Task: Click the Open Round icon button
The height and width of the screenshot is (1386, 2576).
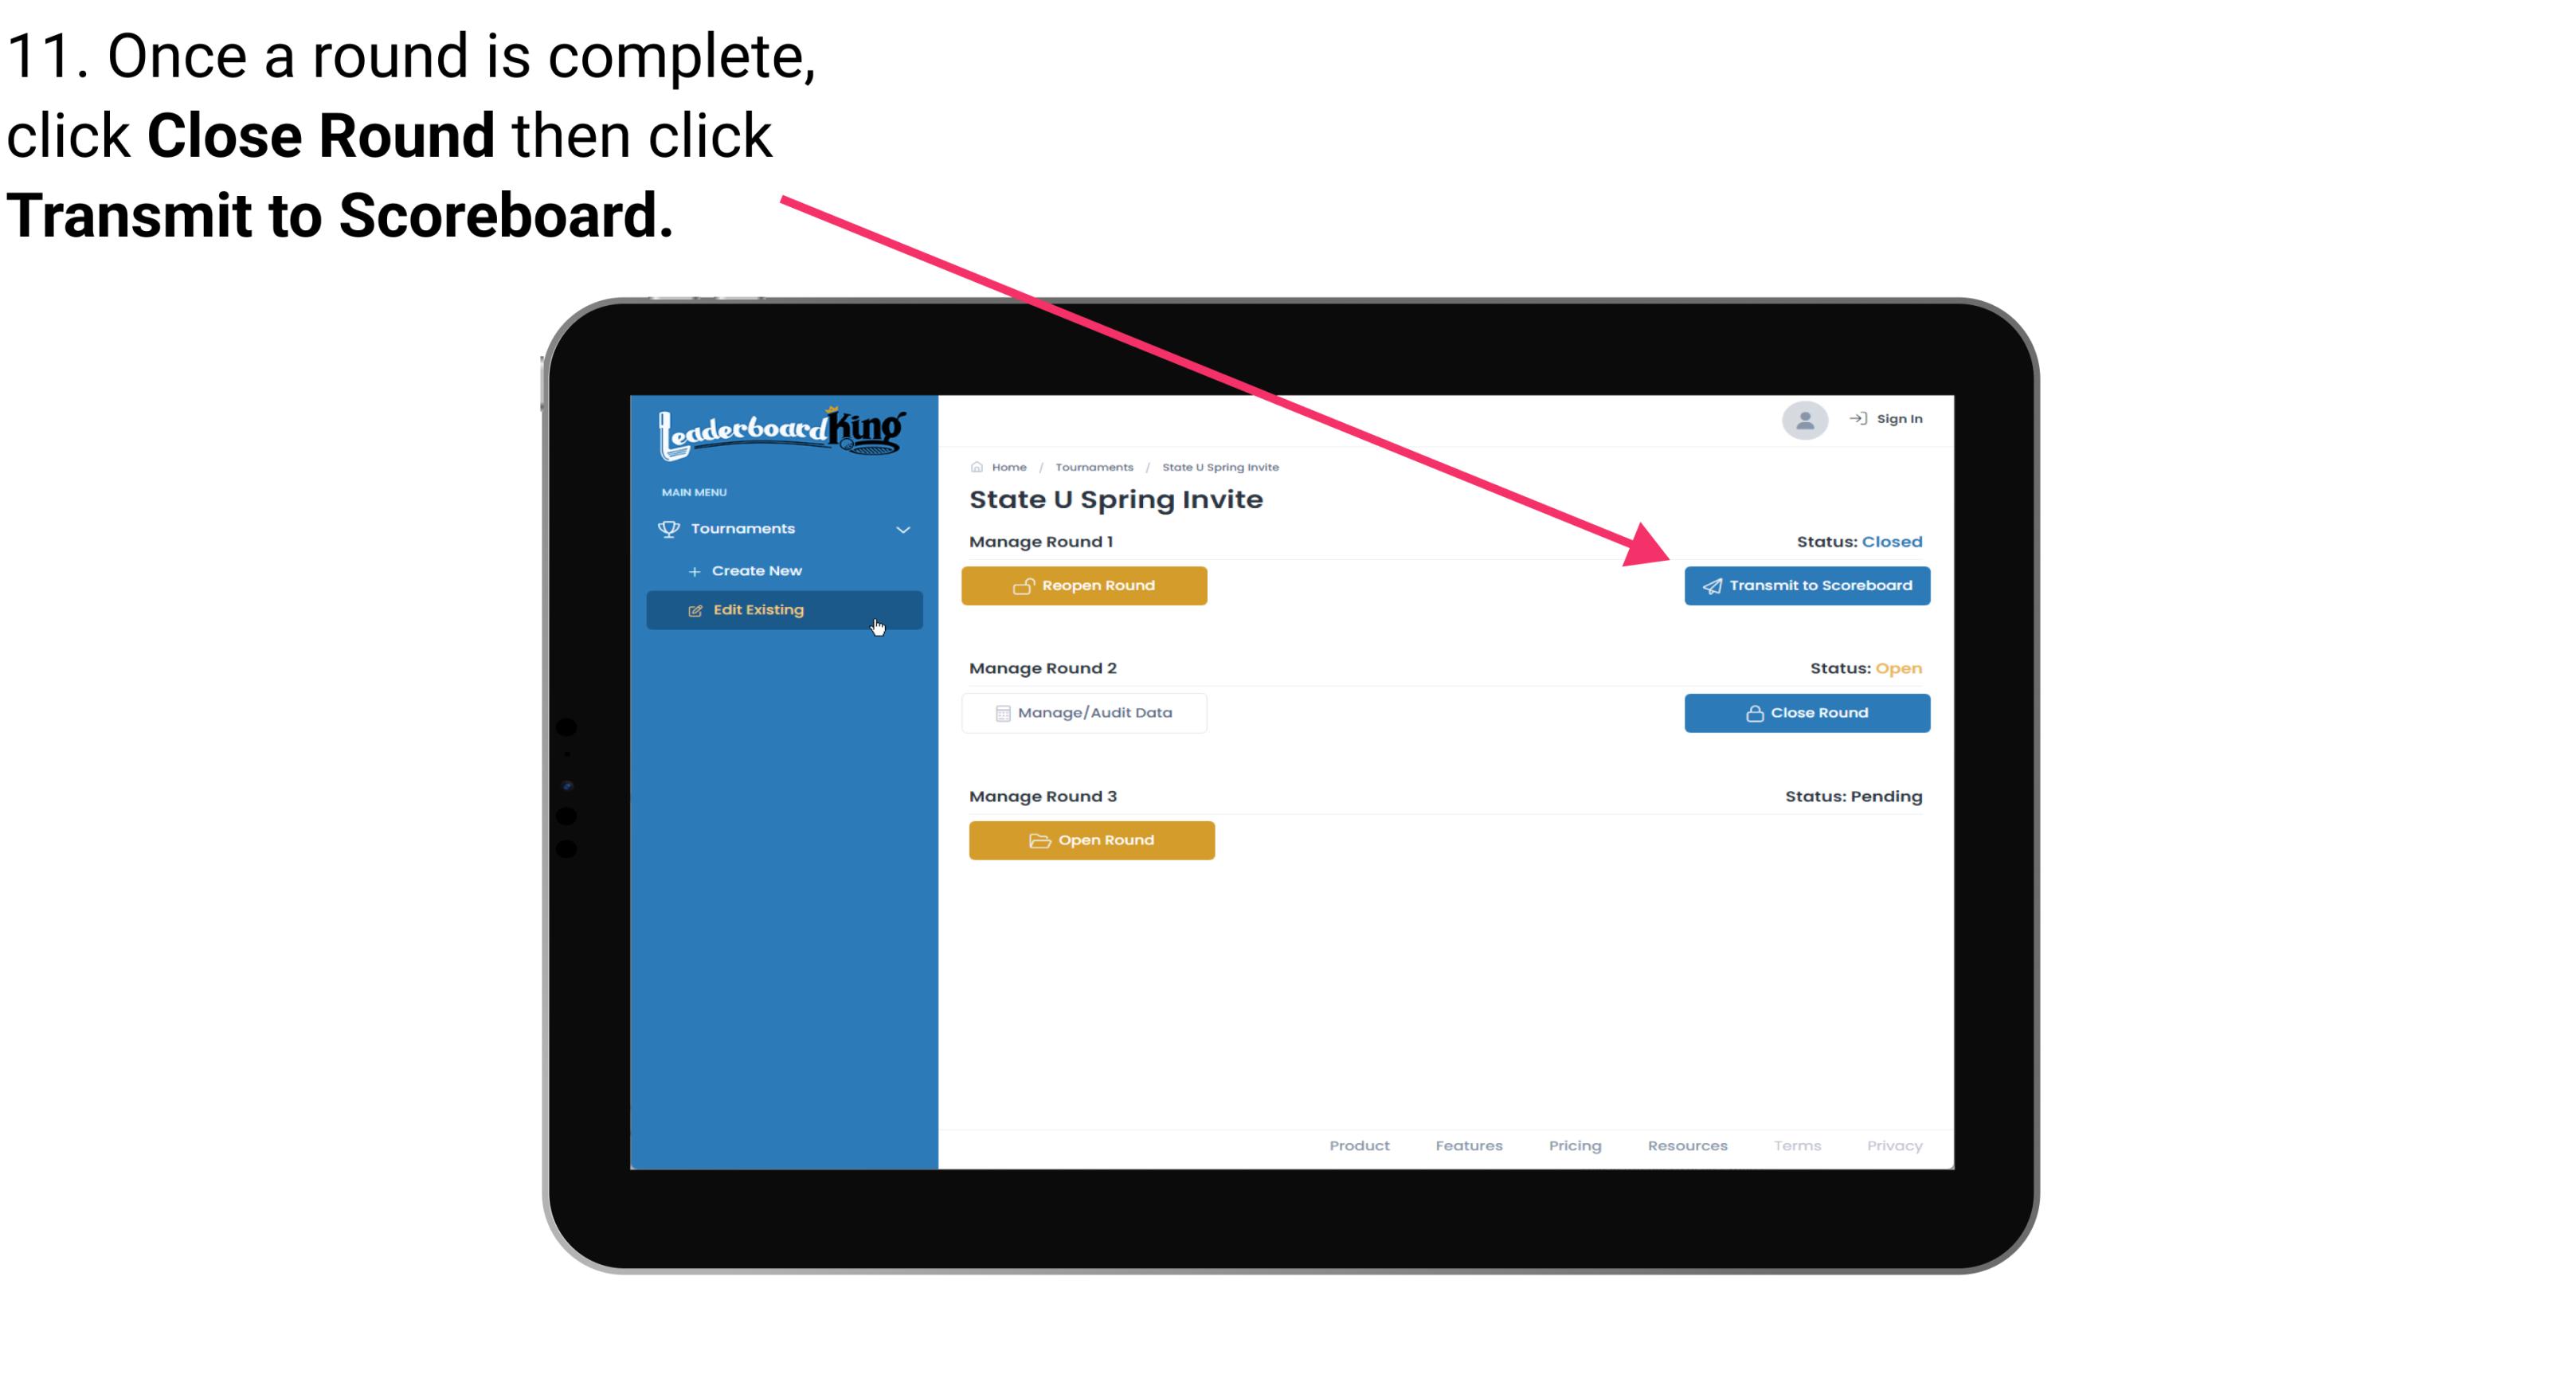Action: [x=1092, y=840]
